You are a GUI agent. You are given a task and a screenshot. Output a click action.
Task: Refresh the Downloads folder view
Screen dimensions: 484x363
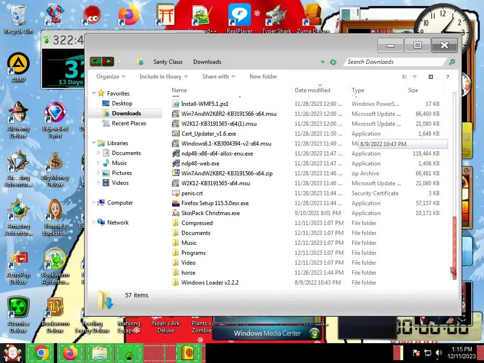pyautogui.click(x=333, y=62)
